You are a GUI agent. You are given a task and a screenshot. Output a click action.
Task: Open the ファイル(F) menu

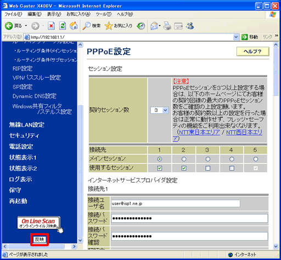[13, 14]
